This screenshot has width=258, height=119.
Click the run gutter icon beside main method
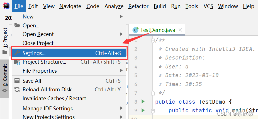[x=143, y=110]
